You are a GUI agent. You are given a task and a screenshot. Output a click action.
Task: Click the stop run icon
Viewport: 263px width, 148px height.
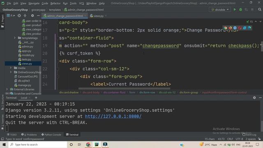pos(252,10)
